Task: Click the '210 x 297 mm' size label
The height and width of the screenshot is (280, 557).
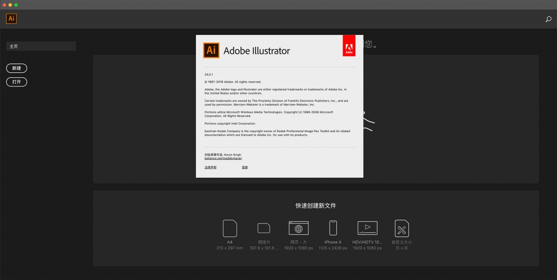Action: [230, 248]
